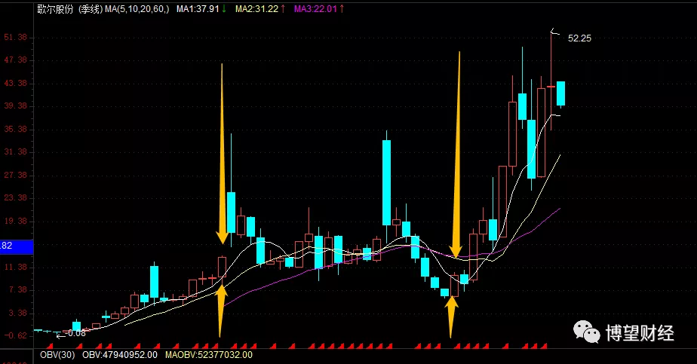This screenshot has height=364, width=697.
Task: Click the 19.38 price axis label
Action: pyautogui.click(x=16, y=221)
